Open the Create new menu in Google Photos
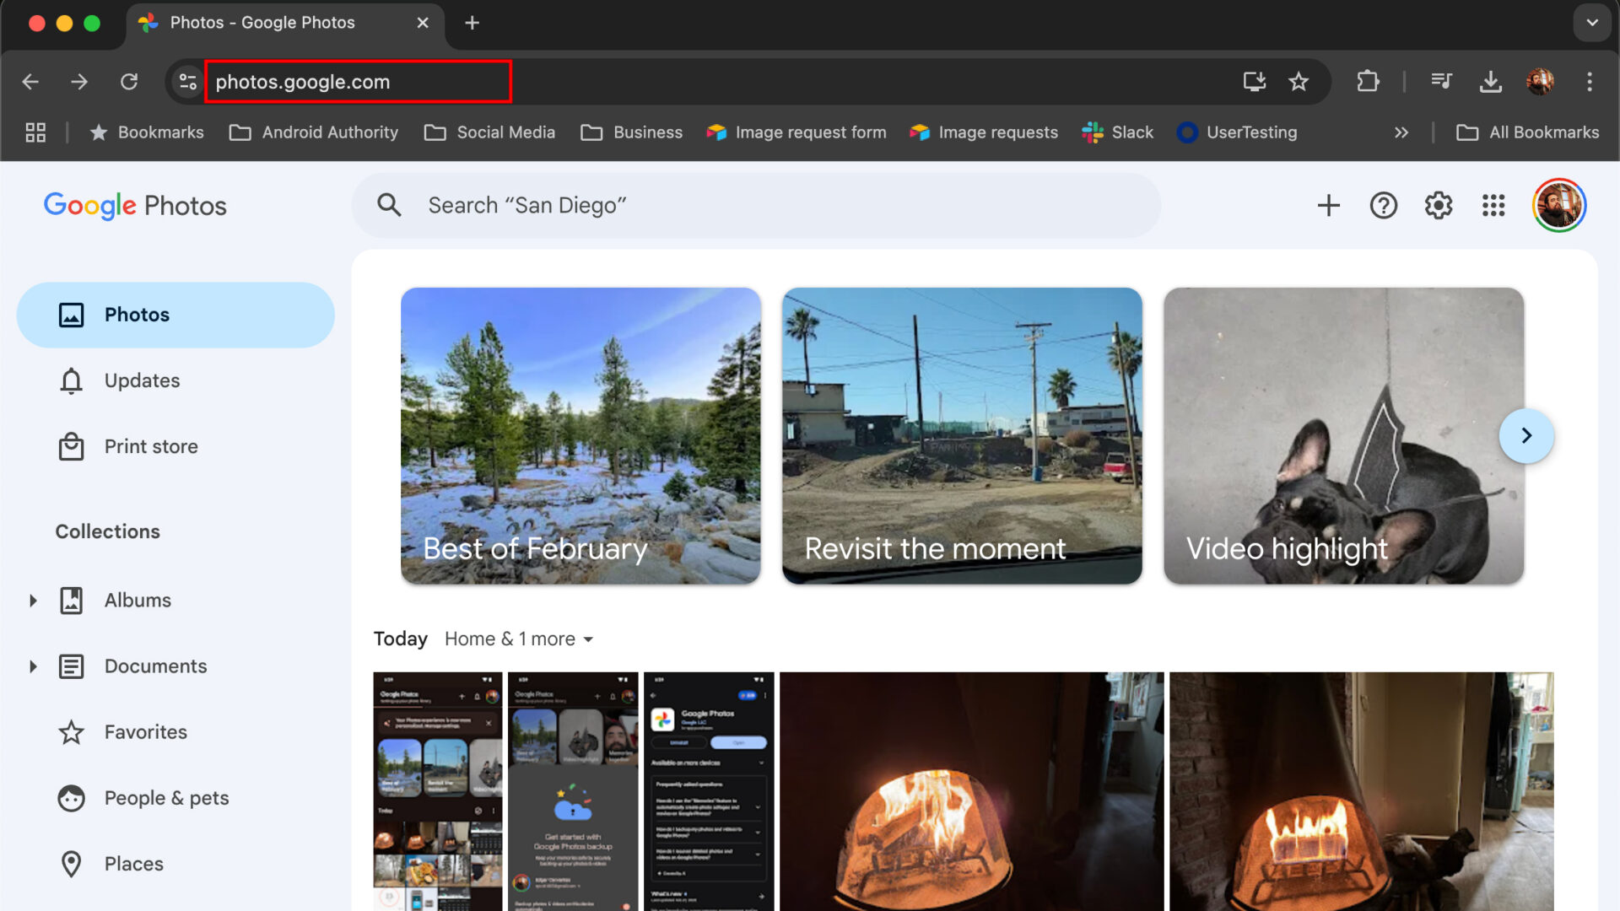The image size is (1620, 911). pyautogui.click(x=1328, y=205)
